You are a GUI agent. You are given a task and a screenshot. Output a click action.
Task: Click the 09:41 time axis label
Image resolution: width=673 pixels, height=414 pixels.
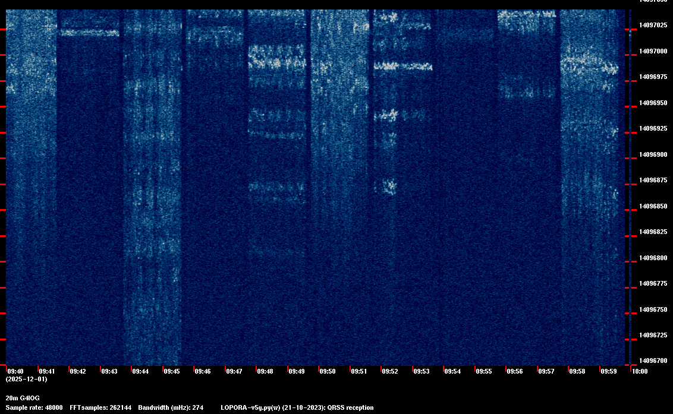[x=47, y=371]
